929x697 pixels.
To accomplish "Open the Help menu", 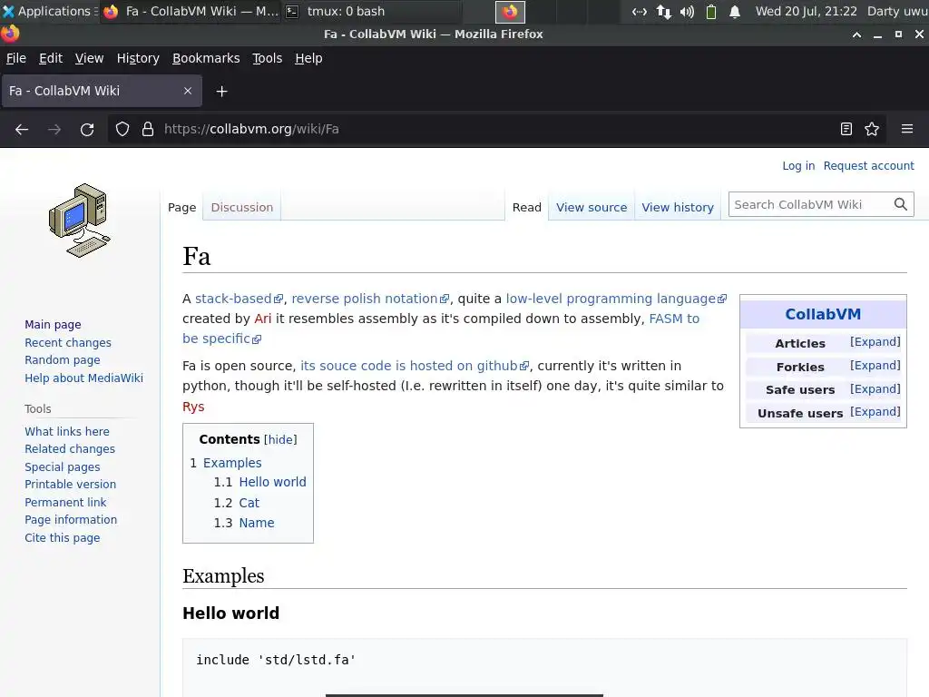I will click(x=308, y=58).
